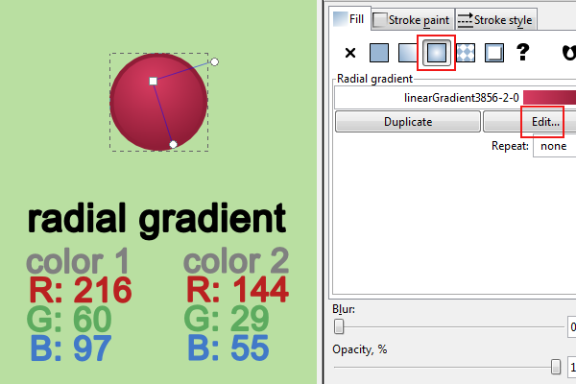Click the Blur value input field

pyautogui.click(x=571, y=326)
